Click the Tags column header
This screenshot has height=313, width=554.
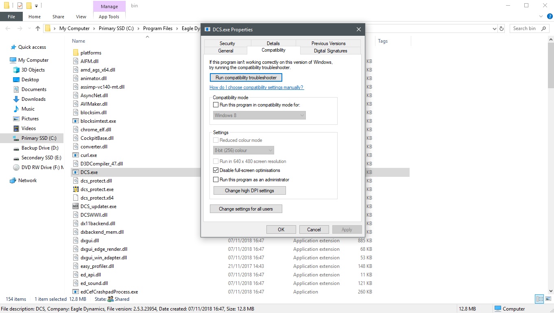pos(383,41)
